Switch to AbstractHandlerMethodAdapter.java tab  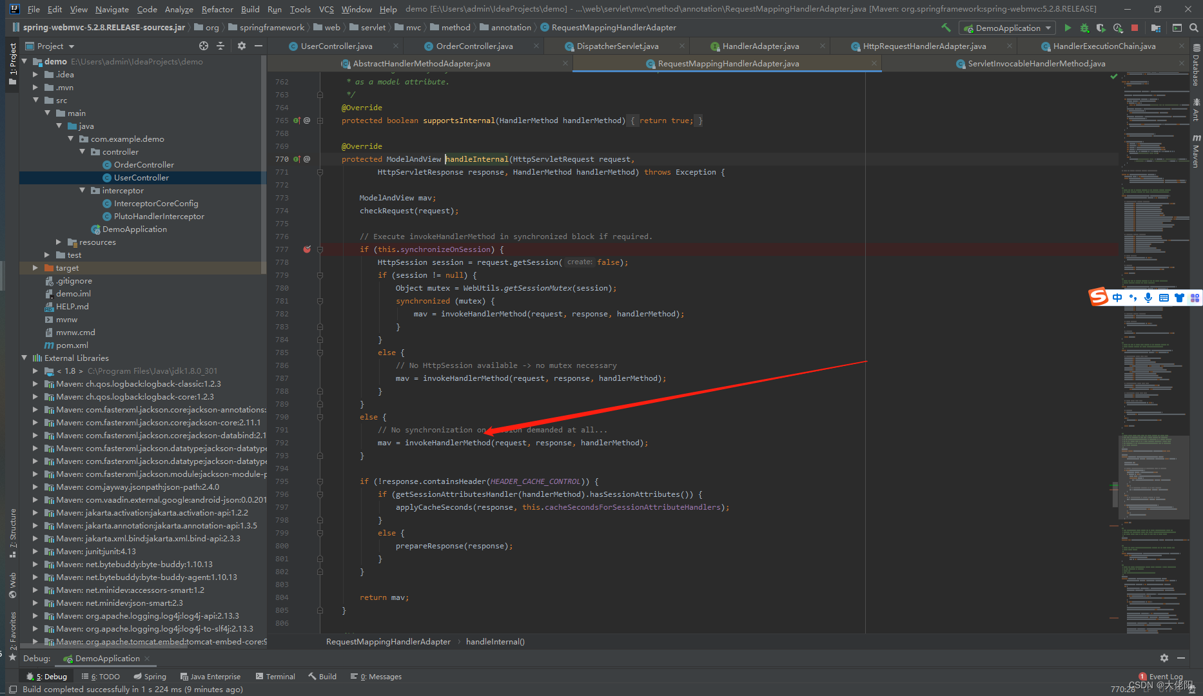[422, 63]
